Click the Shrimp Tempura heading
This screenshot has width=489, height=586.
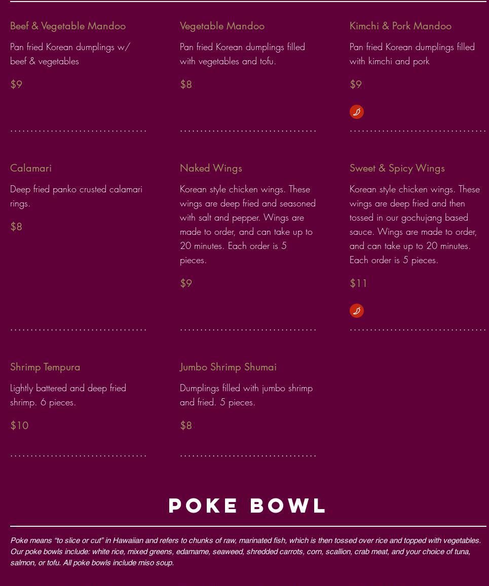click(45, 367)
